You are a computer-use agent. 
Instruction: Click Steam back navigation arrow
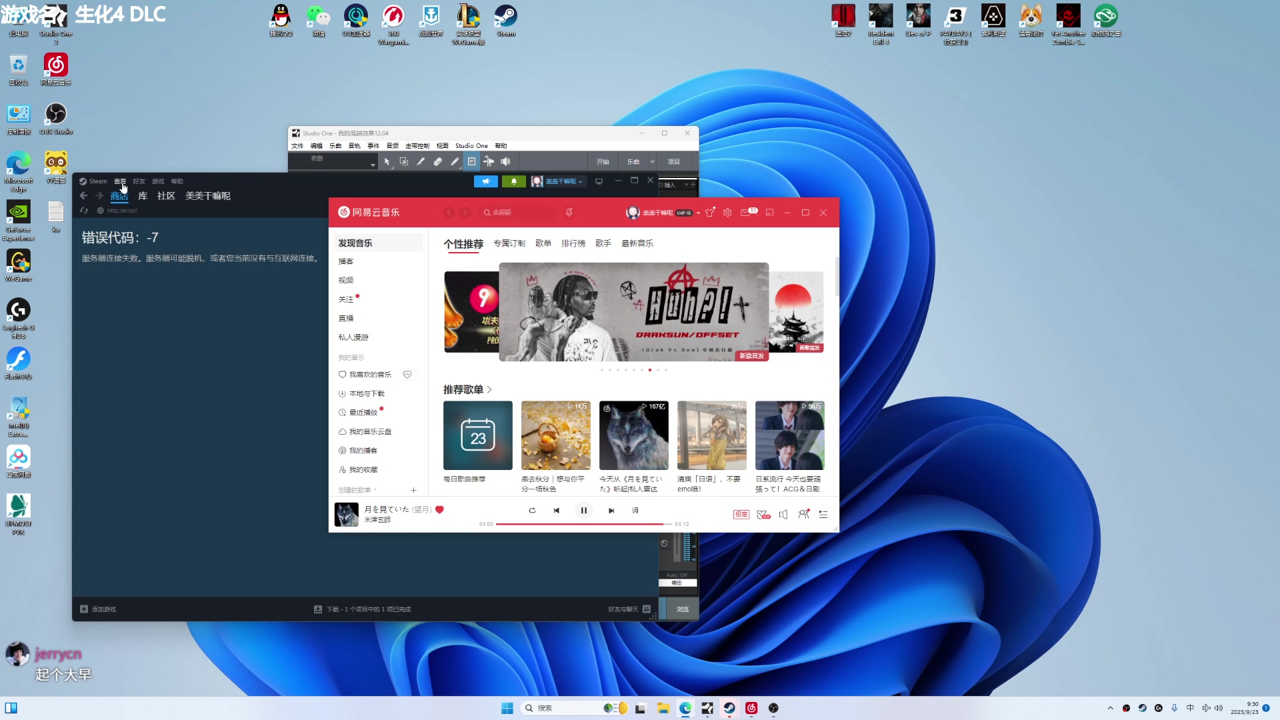click(83, 195)
